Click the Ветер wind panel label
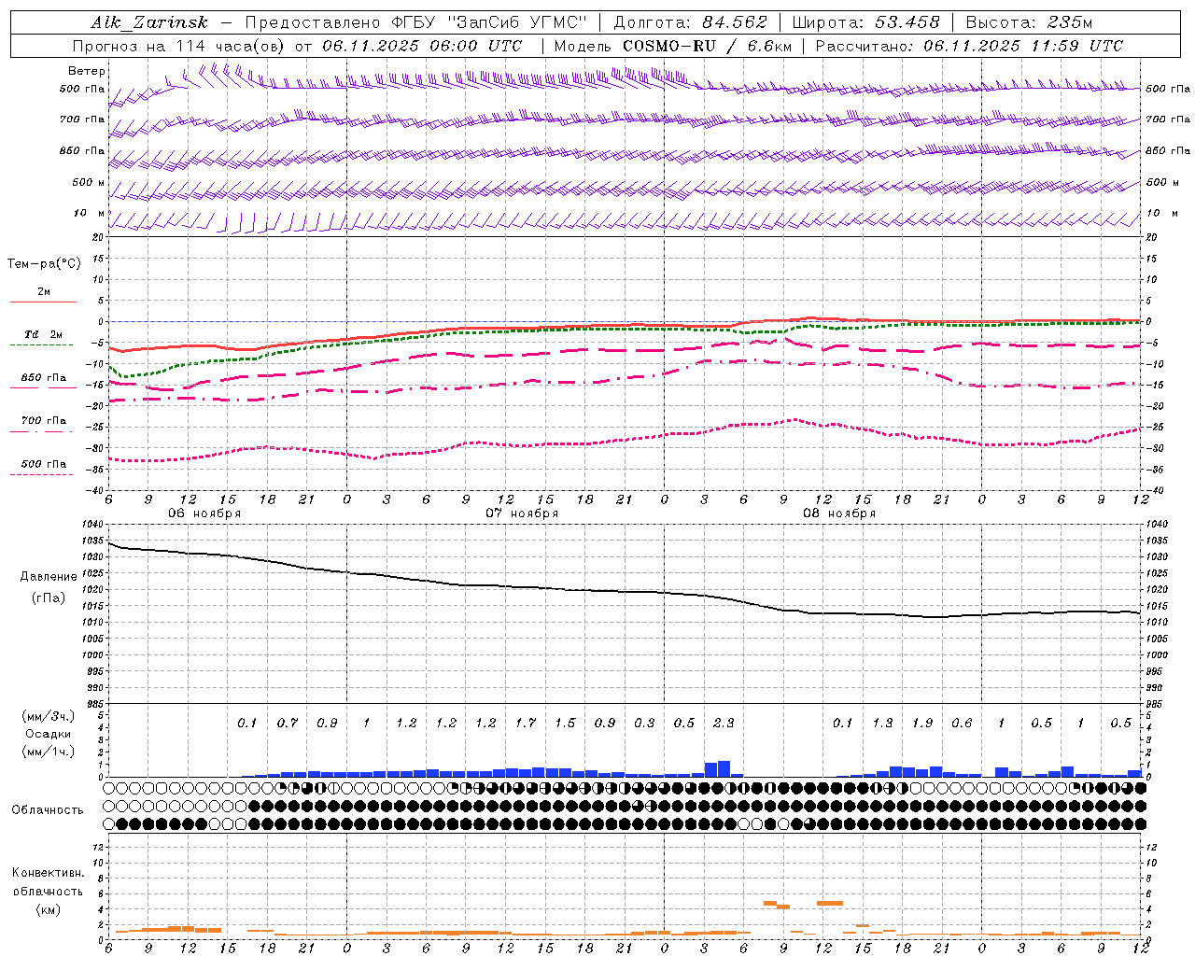1195x956 pixels. coord(87,71)
